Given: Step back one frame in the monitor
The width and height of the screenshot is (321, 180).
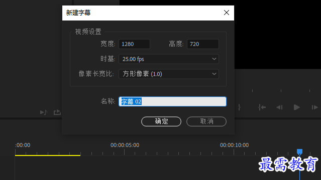Looking at the screenshot, I should click(279, 107).
